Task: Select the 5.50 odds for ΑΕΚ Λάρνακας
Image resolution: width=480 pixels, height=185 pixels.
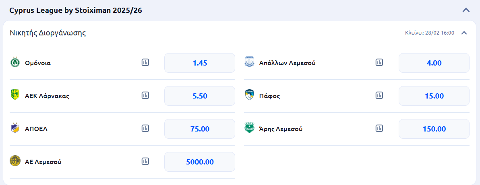Action: click(x=200, y=96)
